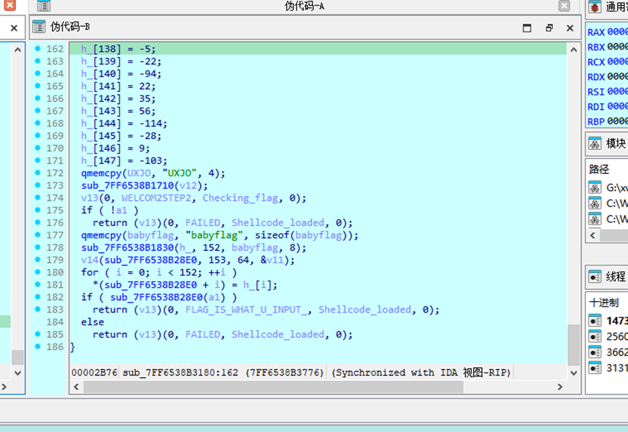Click the 十进制 column header
This screenshot has width=628, height=432.
point(603,303)
